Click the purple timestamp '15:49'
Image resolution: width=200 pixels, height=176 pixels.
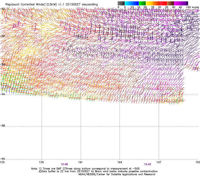click(147, 164)
